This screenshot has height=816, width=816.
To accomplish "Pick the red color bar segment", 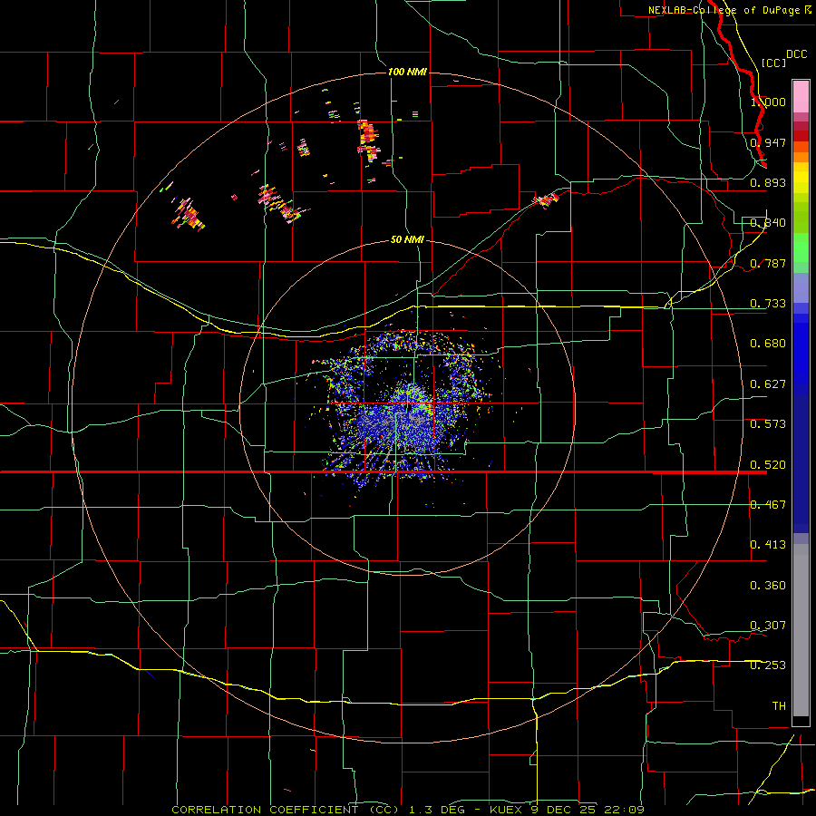I will 801,136.
